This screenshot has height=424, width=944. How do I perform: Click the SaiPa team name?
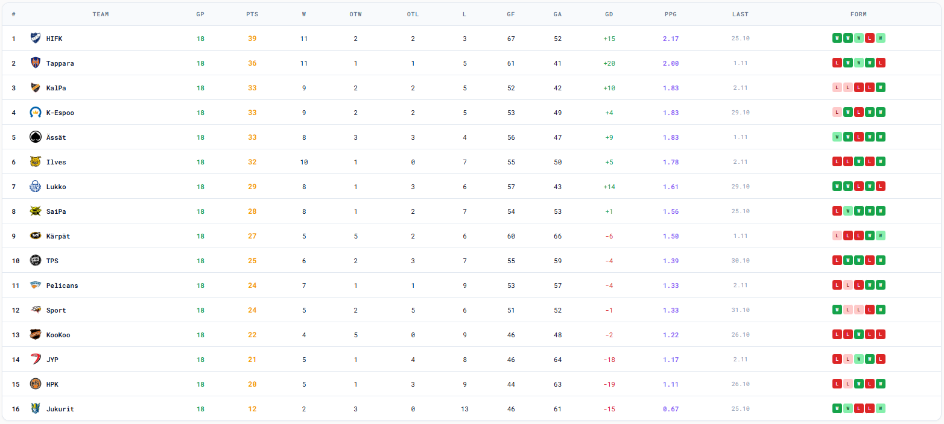[x=56, y=212]
